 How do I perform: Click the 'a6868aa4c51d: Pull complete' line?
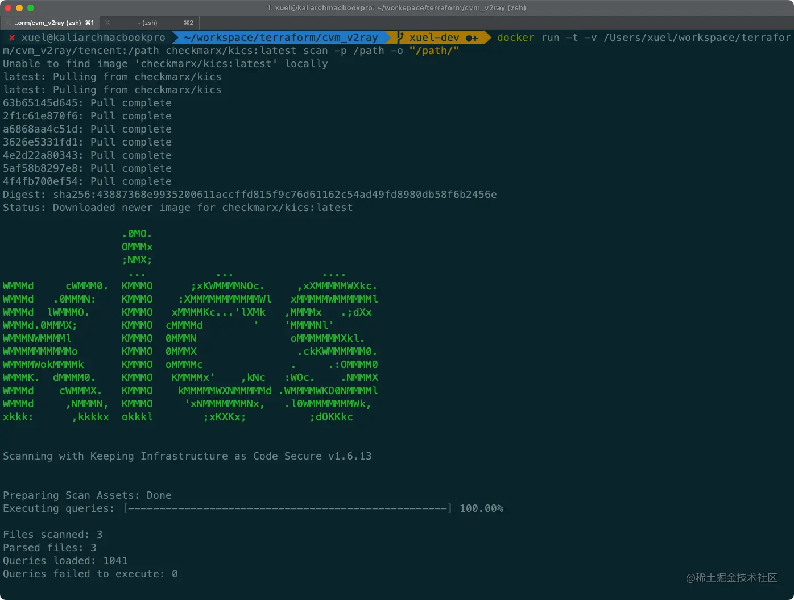(x=87, y=129)
